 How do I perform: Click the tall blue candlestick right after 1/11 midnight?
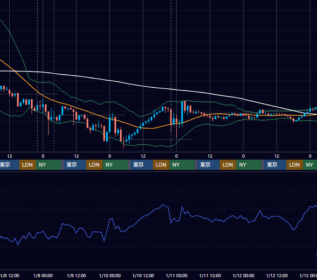[182, 112]
